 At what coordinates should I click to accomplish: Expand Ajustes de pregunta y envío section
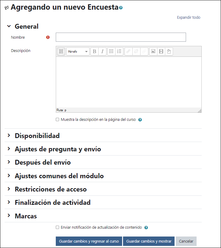click(9, 149)
